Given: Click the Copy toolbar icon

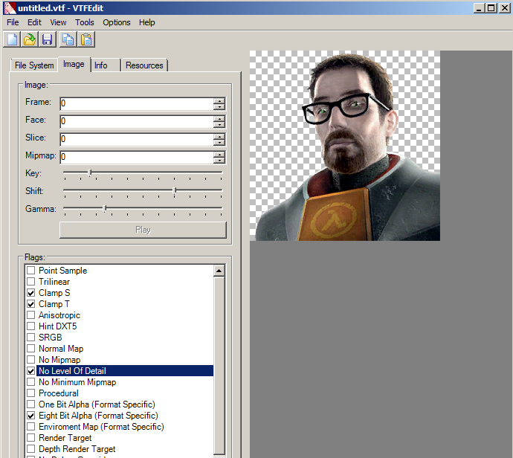Looking at the screenshot, I should pyautogui.click(x=68, y=40).
